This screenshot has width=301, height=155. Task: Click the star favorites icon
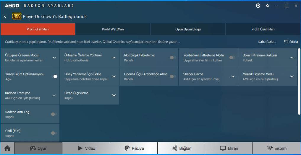coord(268,6)
